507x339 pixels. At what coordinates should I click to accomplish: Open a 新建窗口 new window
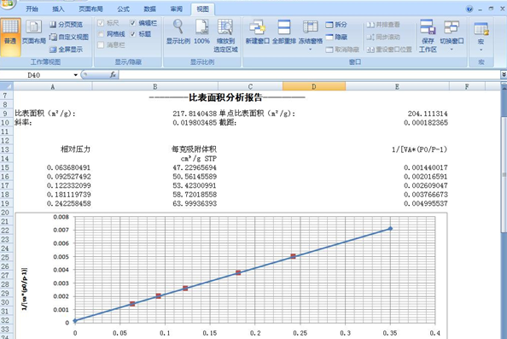(x=258, y=32)
